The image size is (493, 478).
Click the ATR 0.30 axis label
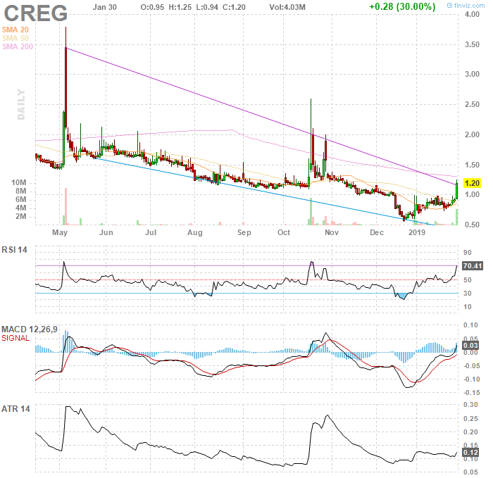click(x=470, y=405)
